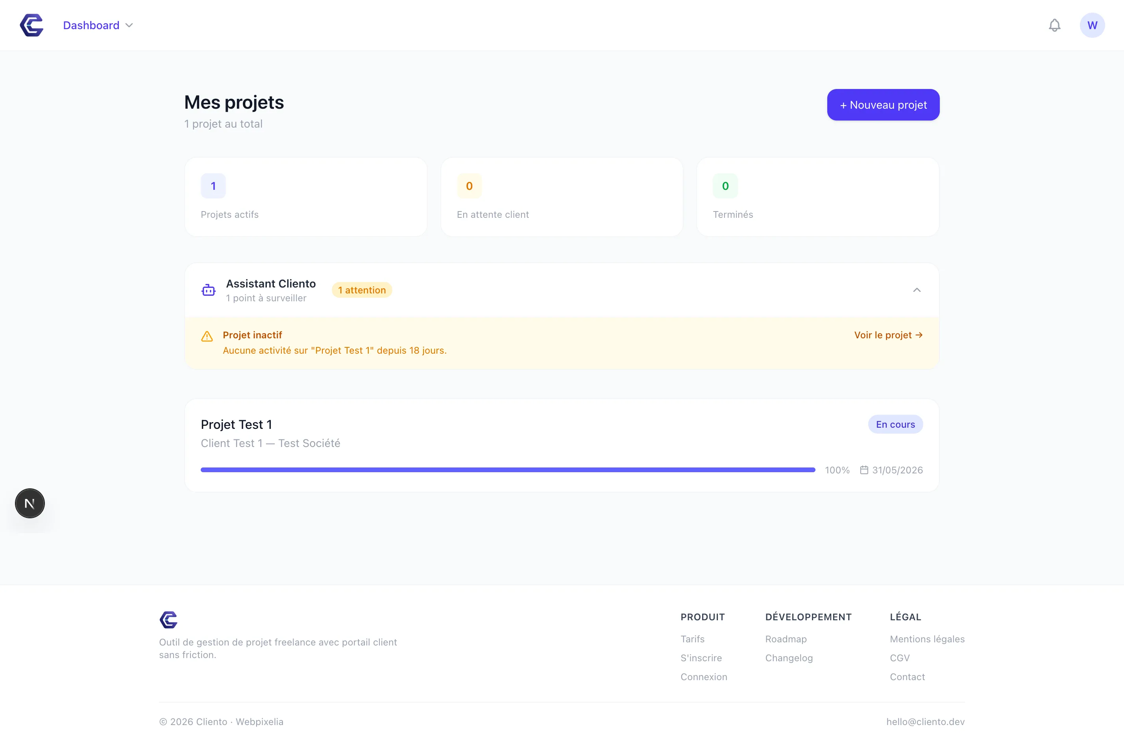Image resolution: width=1124 pixels, height=753 pixels.
Task: Click the Projet Test 1 progress bar
Action: tap(507, 470)
